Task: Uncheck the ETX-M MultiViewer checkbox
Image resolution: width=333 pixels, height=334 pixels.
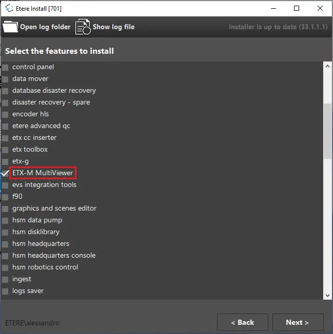Action: coord(5,173)
